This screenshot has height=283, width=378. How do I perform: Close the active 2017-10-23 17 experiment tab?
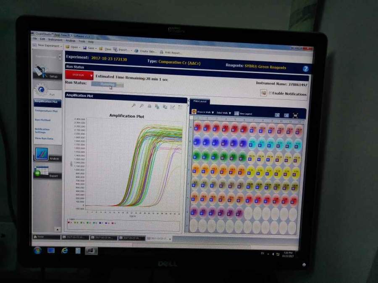click(170, 239)
